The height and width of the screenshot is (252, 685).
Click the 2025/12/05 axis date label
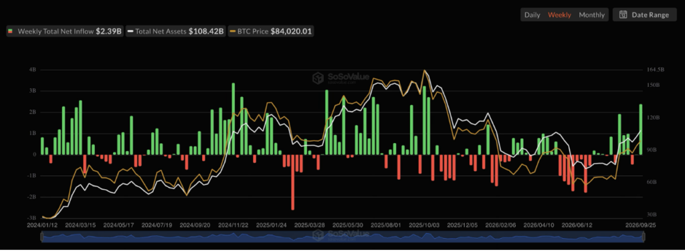coord(462,225)
